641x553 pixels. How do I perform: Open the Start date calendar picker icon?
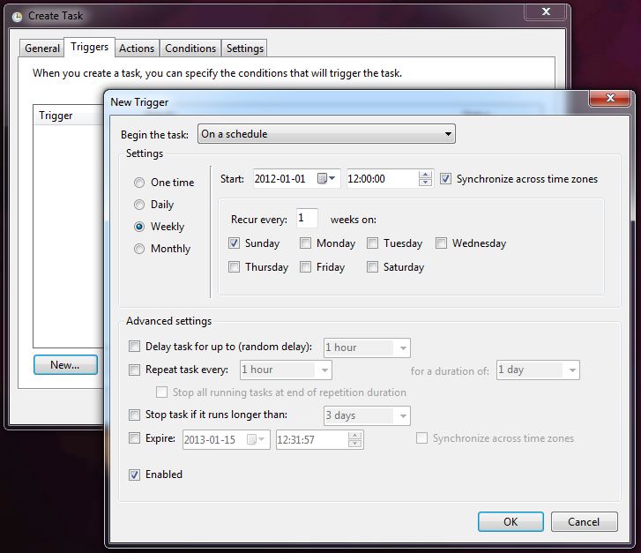326,178
